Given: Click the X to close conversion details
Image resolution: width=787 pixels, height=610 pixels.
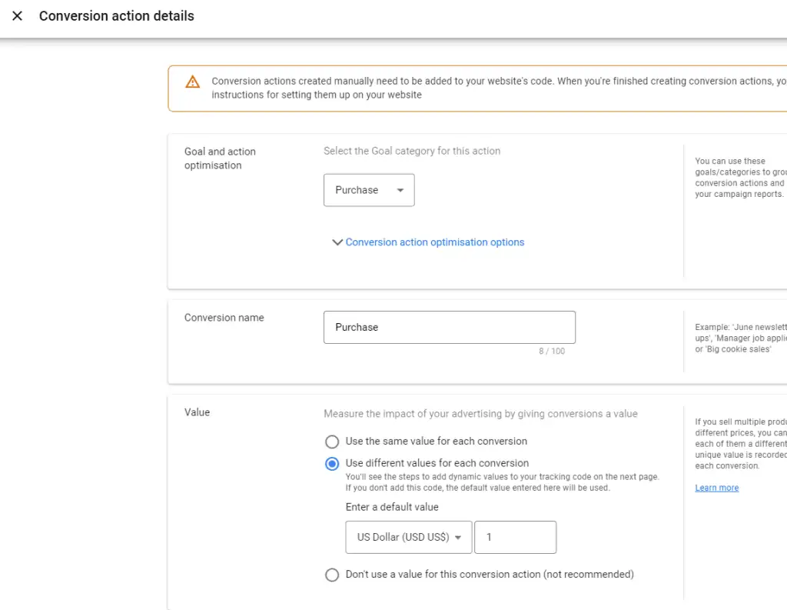Looking at the screenshot, I should [x=17, y=16].
